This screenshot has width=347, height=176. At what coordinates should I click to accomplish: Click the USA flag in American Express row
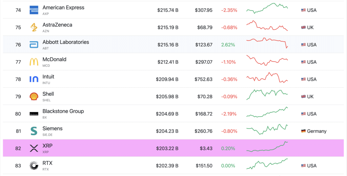[x=303, y=10]
